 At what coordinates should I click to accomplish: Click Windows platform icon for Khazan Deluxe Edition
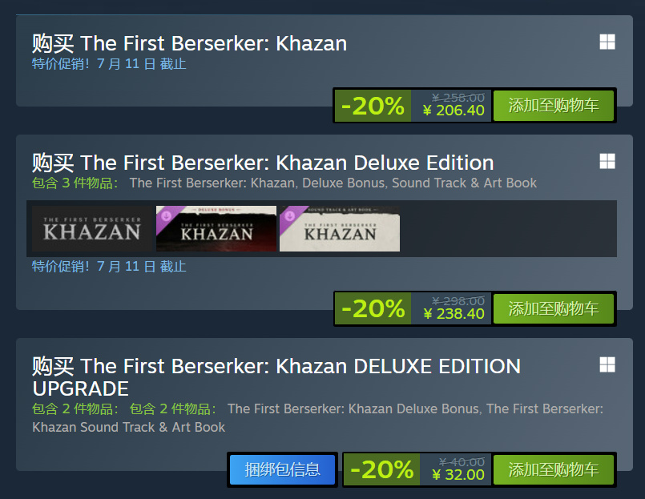coord(607,162)
